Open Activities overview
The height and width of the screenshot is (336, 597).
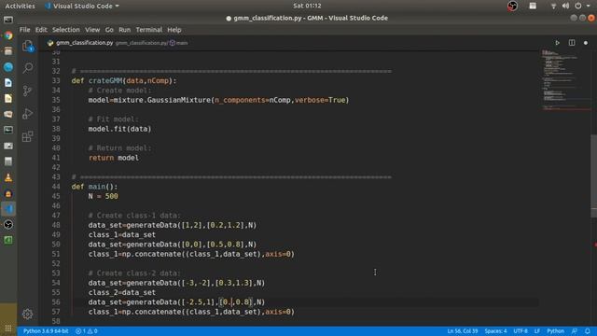tap(20, 7)
